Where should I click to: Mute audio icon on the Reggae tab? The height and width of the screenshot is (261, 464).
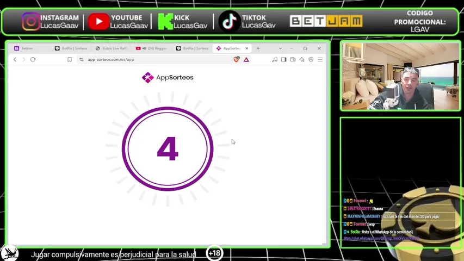click(x=144, y=48)
